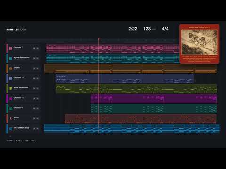Click the Channel 10 track icon

click(10, 78)
